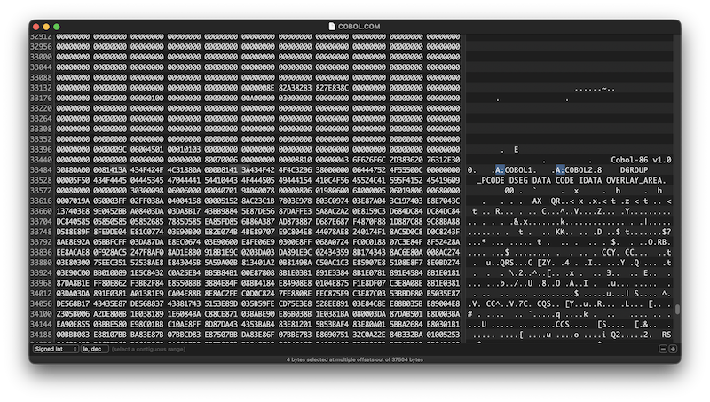The image size is (710, 402).
Task: Add data inspector row with plus button
Action: [673, 349]
